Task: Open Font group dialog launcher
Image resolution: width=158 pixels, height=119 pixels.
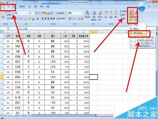Action: pos(40,24)
